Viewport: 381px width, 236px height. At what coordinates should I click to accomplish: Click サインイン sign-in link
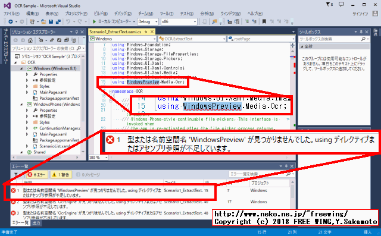[x=361, y=14]
